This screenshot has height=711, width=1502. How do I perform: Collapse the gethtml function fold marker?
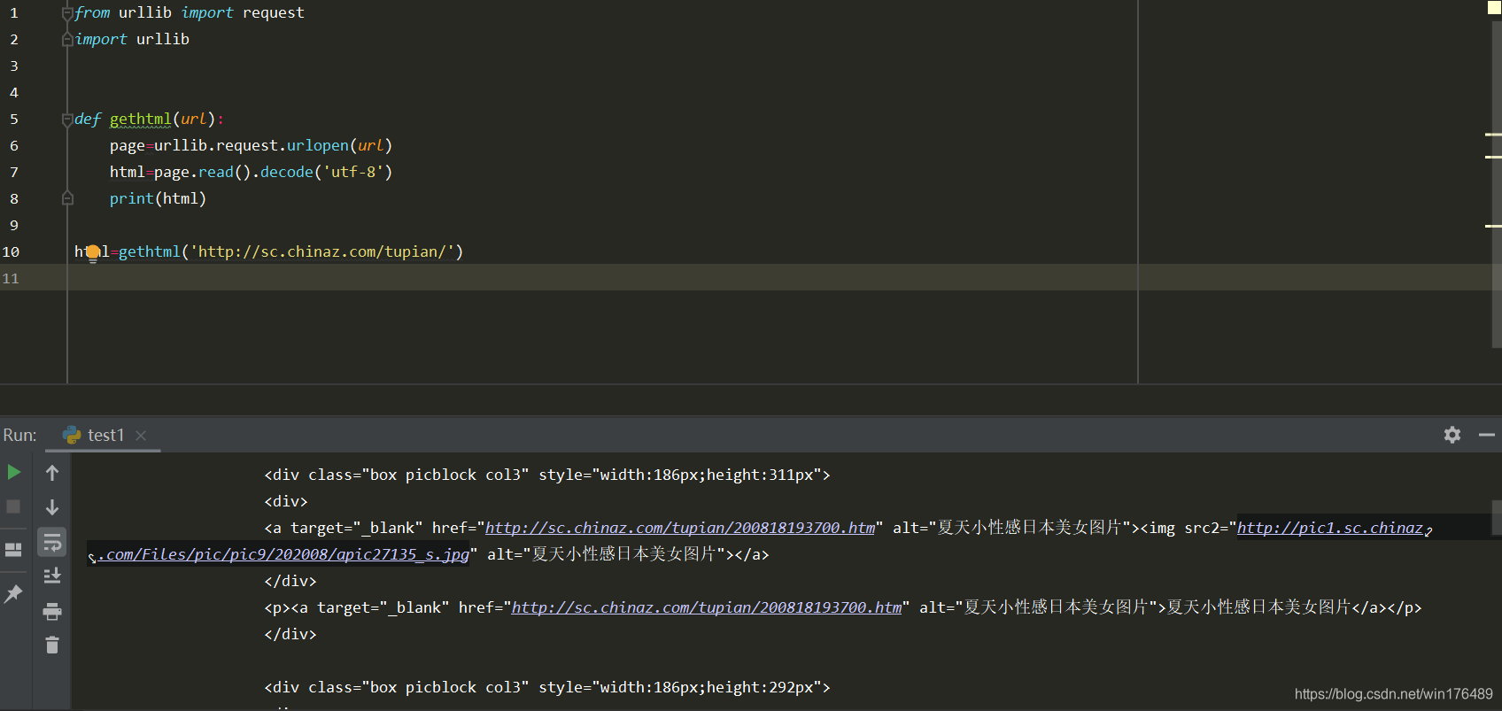click(67, 120)
